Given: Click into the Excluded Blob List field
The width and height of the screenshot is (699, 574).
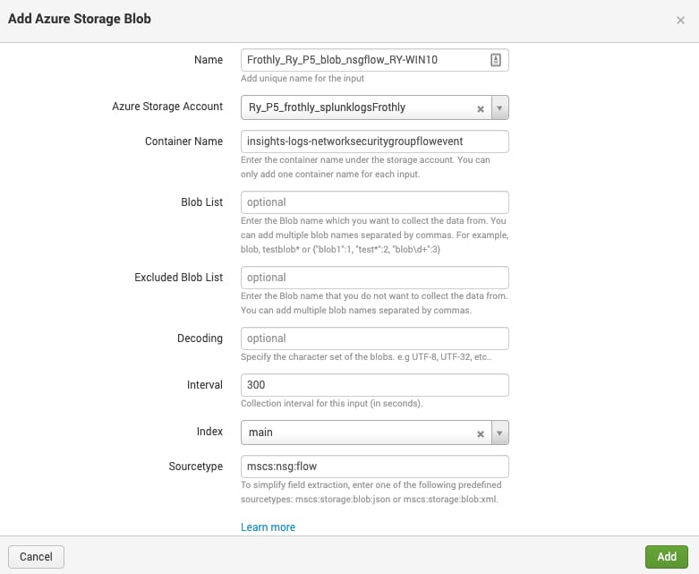Looking at the screenshot, I should coord(374,278).
